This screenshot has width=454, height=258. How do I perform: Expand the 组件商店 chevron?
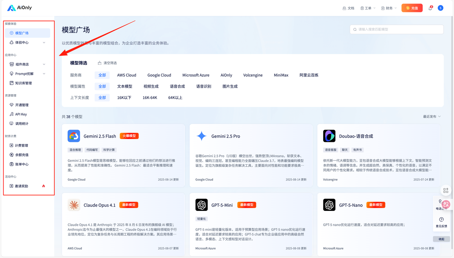[44, 64]
